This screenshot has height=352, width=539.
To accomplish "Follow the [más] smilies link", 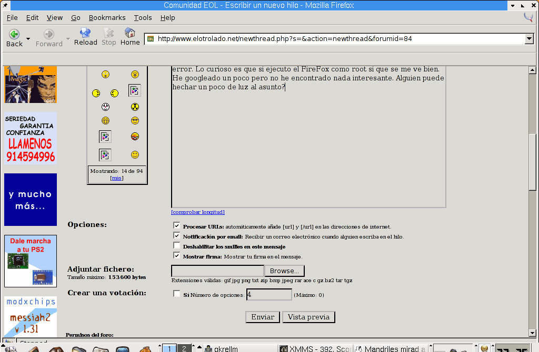I will pyautogui.click(x=117, y=178).
